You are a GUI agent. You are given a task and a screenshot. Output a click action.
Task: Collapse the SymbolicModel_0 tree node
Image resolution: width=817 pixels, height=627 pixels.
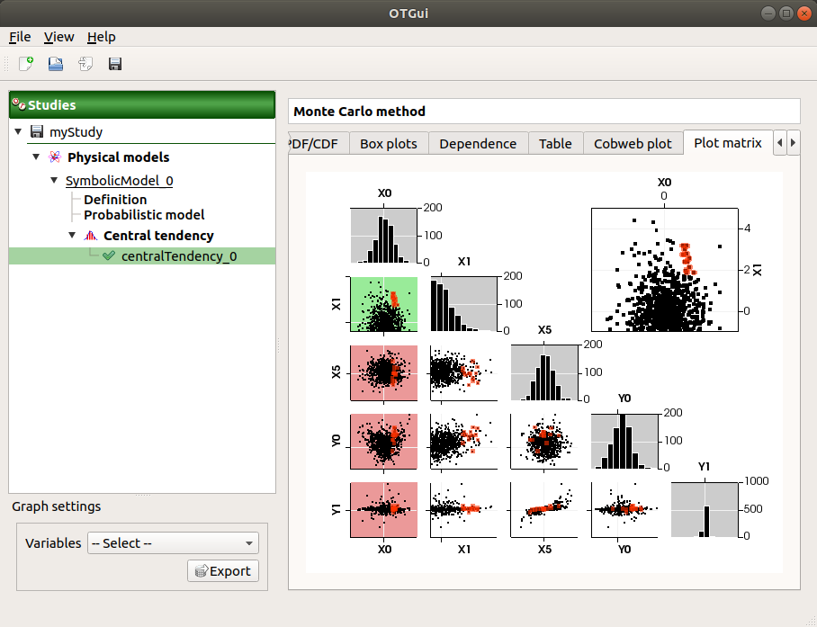tap(54, 181)
